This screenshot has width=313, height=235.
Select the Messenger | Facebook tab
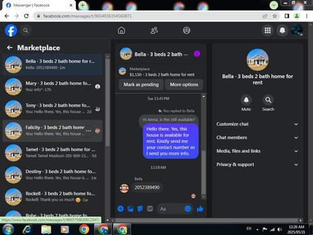pos(39,5)
